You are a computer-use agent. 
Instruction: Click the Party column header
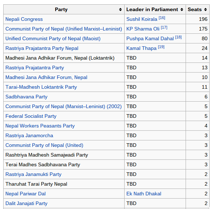(x=64, y=9)
